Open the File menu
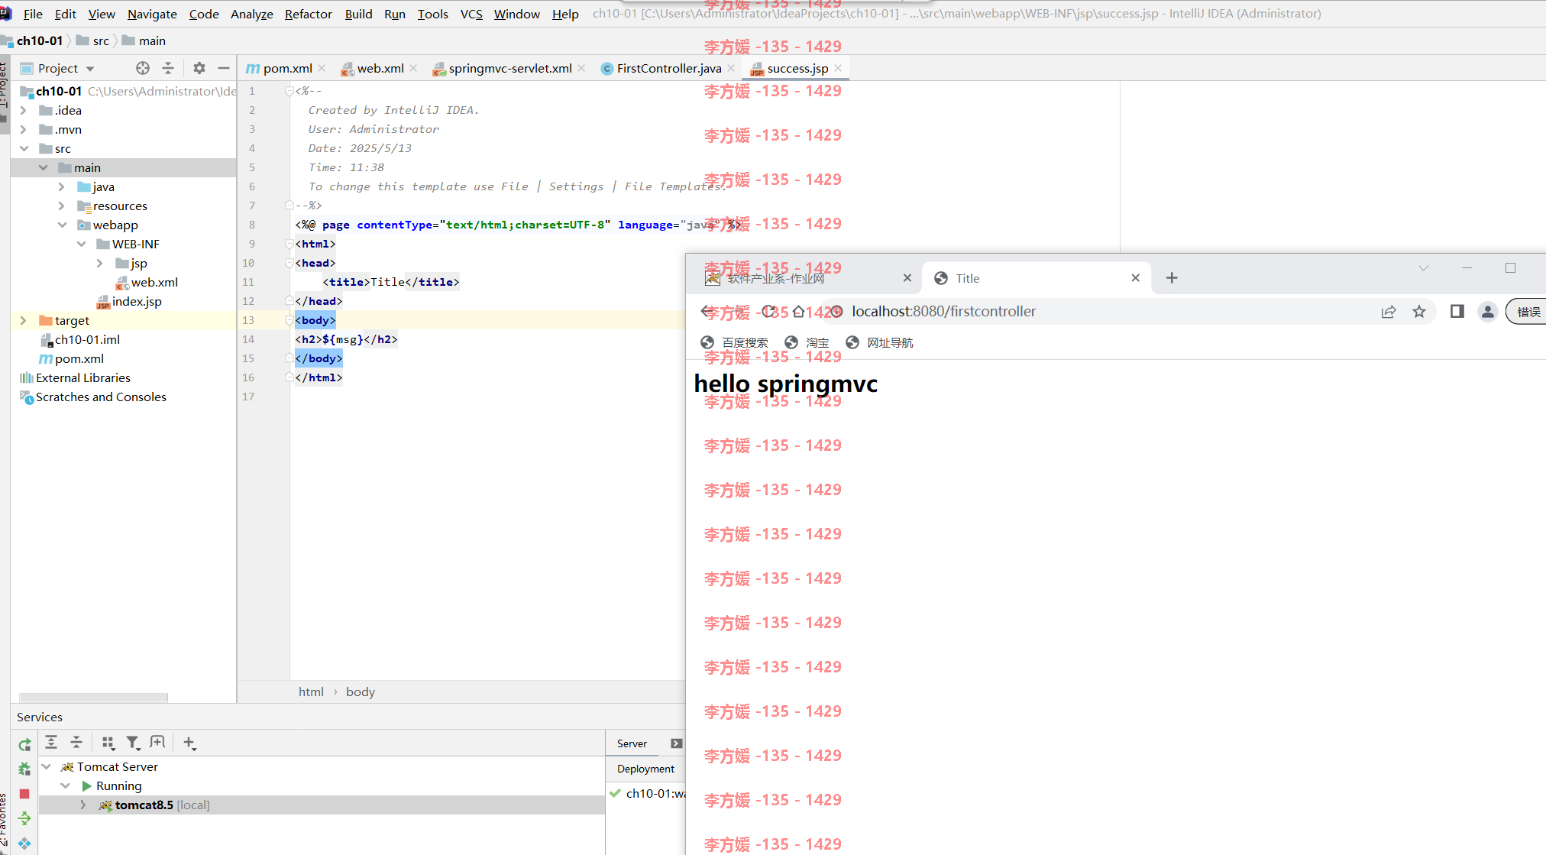 (x=33, y=14)
